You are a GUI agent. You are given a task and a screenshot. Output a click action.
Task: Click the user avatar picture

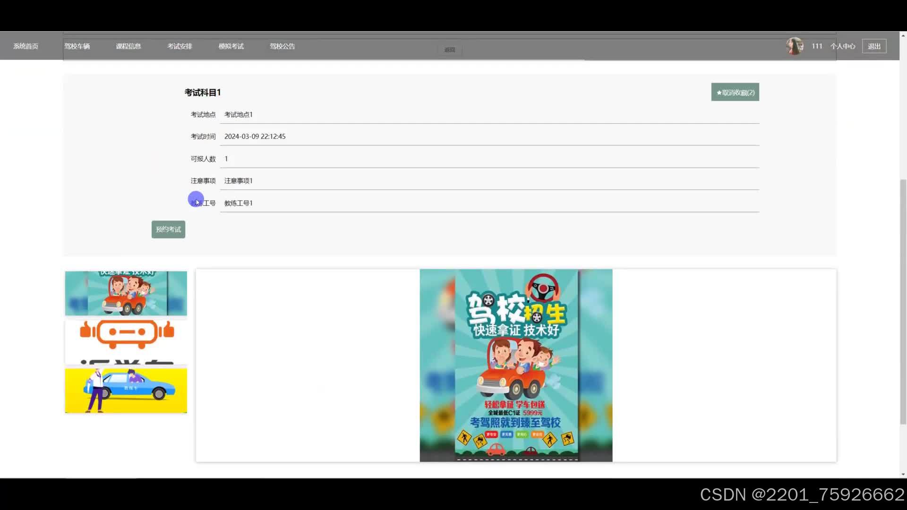pos(795,46)
